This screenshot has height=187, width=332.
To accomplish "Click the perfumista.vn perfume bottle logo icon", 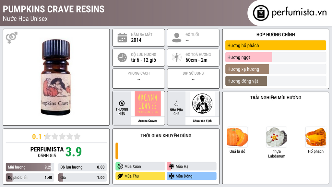I will (261, 13).
